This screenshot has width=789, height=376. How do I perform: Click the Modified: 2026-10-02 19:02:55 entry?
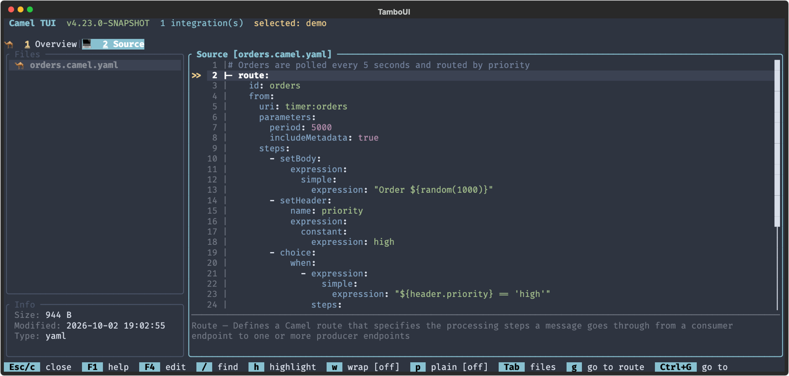point(90,326)
